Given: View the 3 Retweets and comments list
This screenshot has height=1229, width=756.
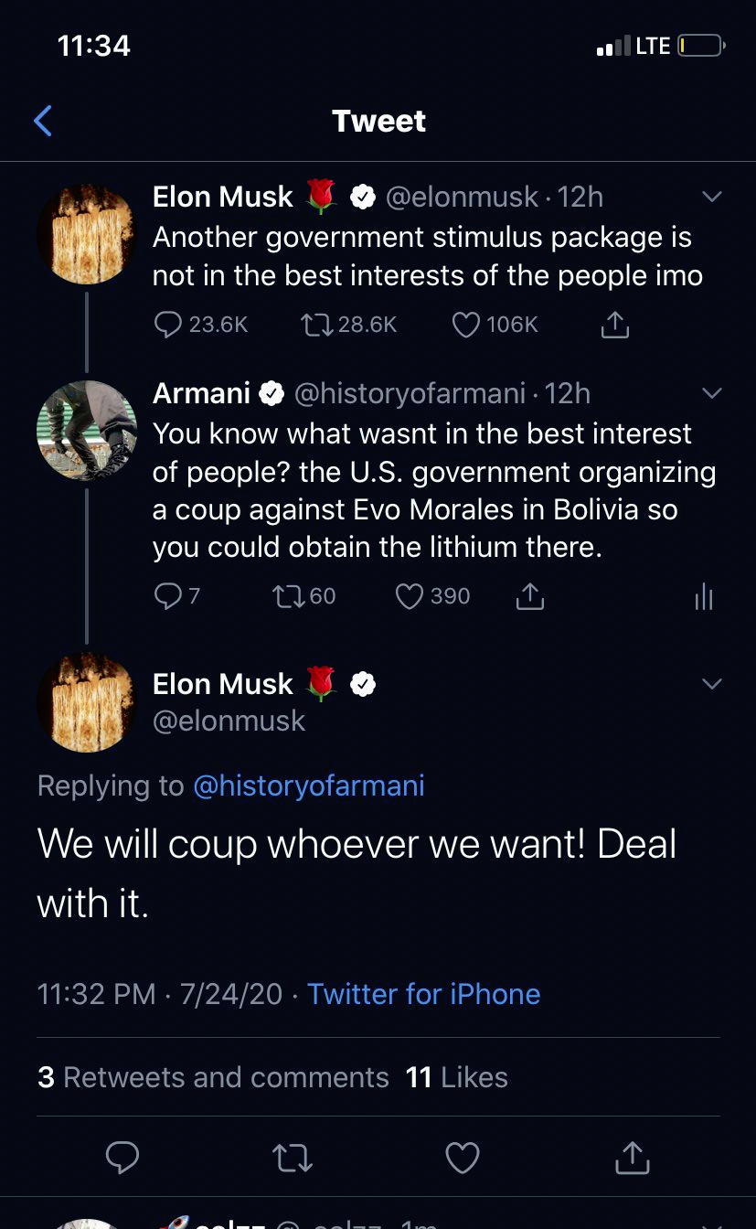Looking at the screenshot, I should (x=213, y=1077).
